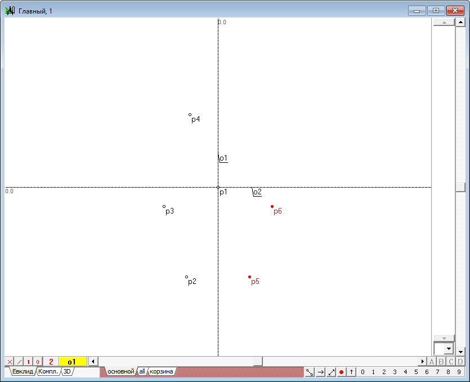Select red point p5
The width and height of the screenshot is (470, 382).
point(250,277)
